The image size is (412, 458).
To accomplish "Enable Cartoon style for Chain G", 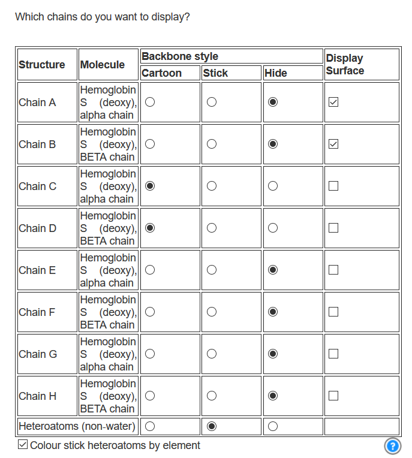I will (150, 354).
